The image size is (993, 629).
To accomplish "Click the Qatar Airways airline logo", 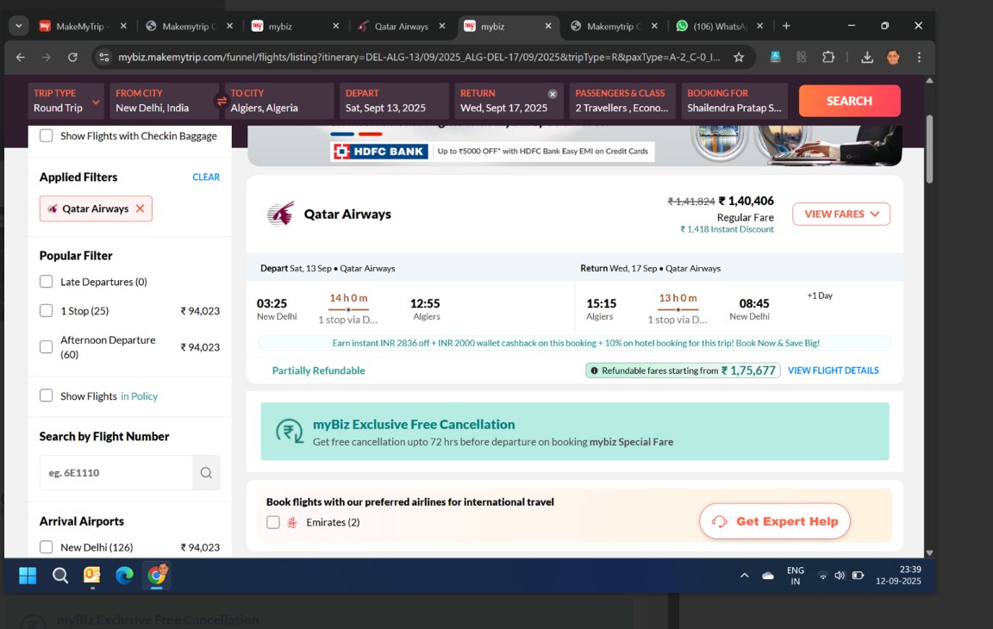I will (x=280, y=214).
